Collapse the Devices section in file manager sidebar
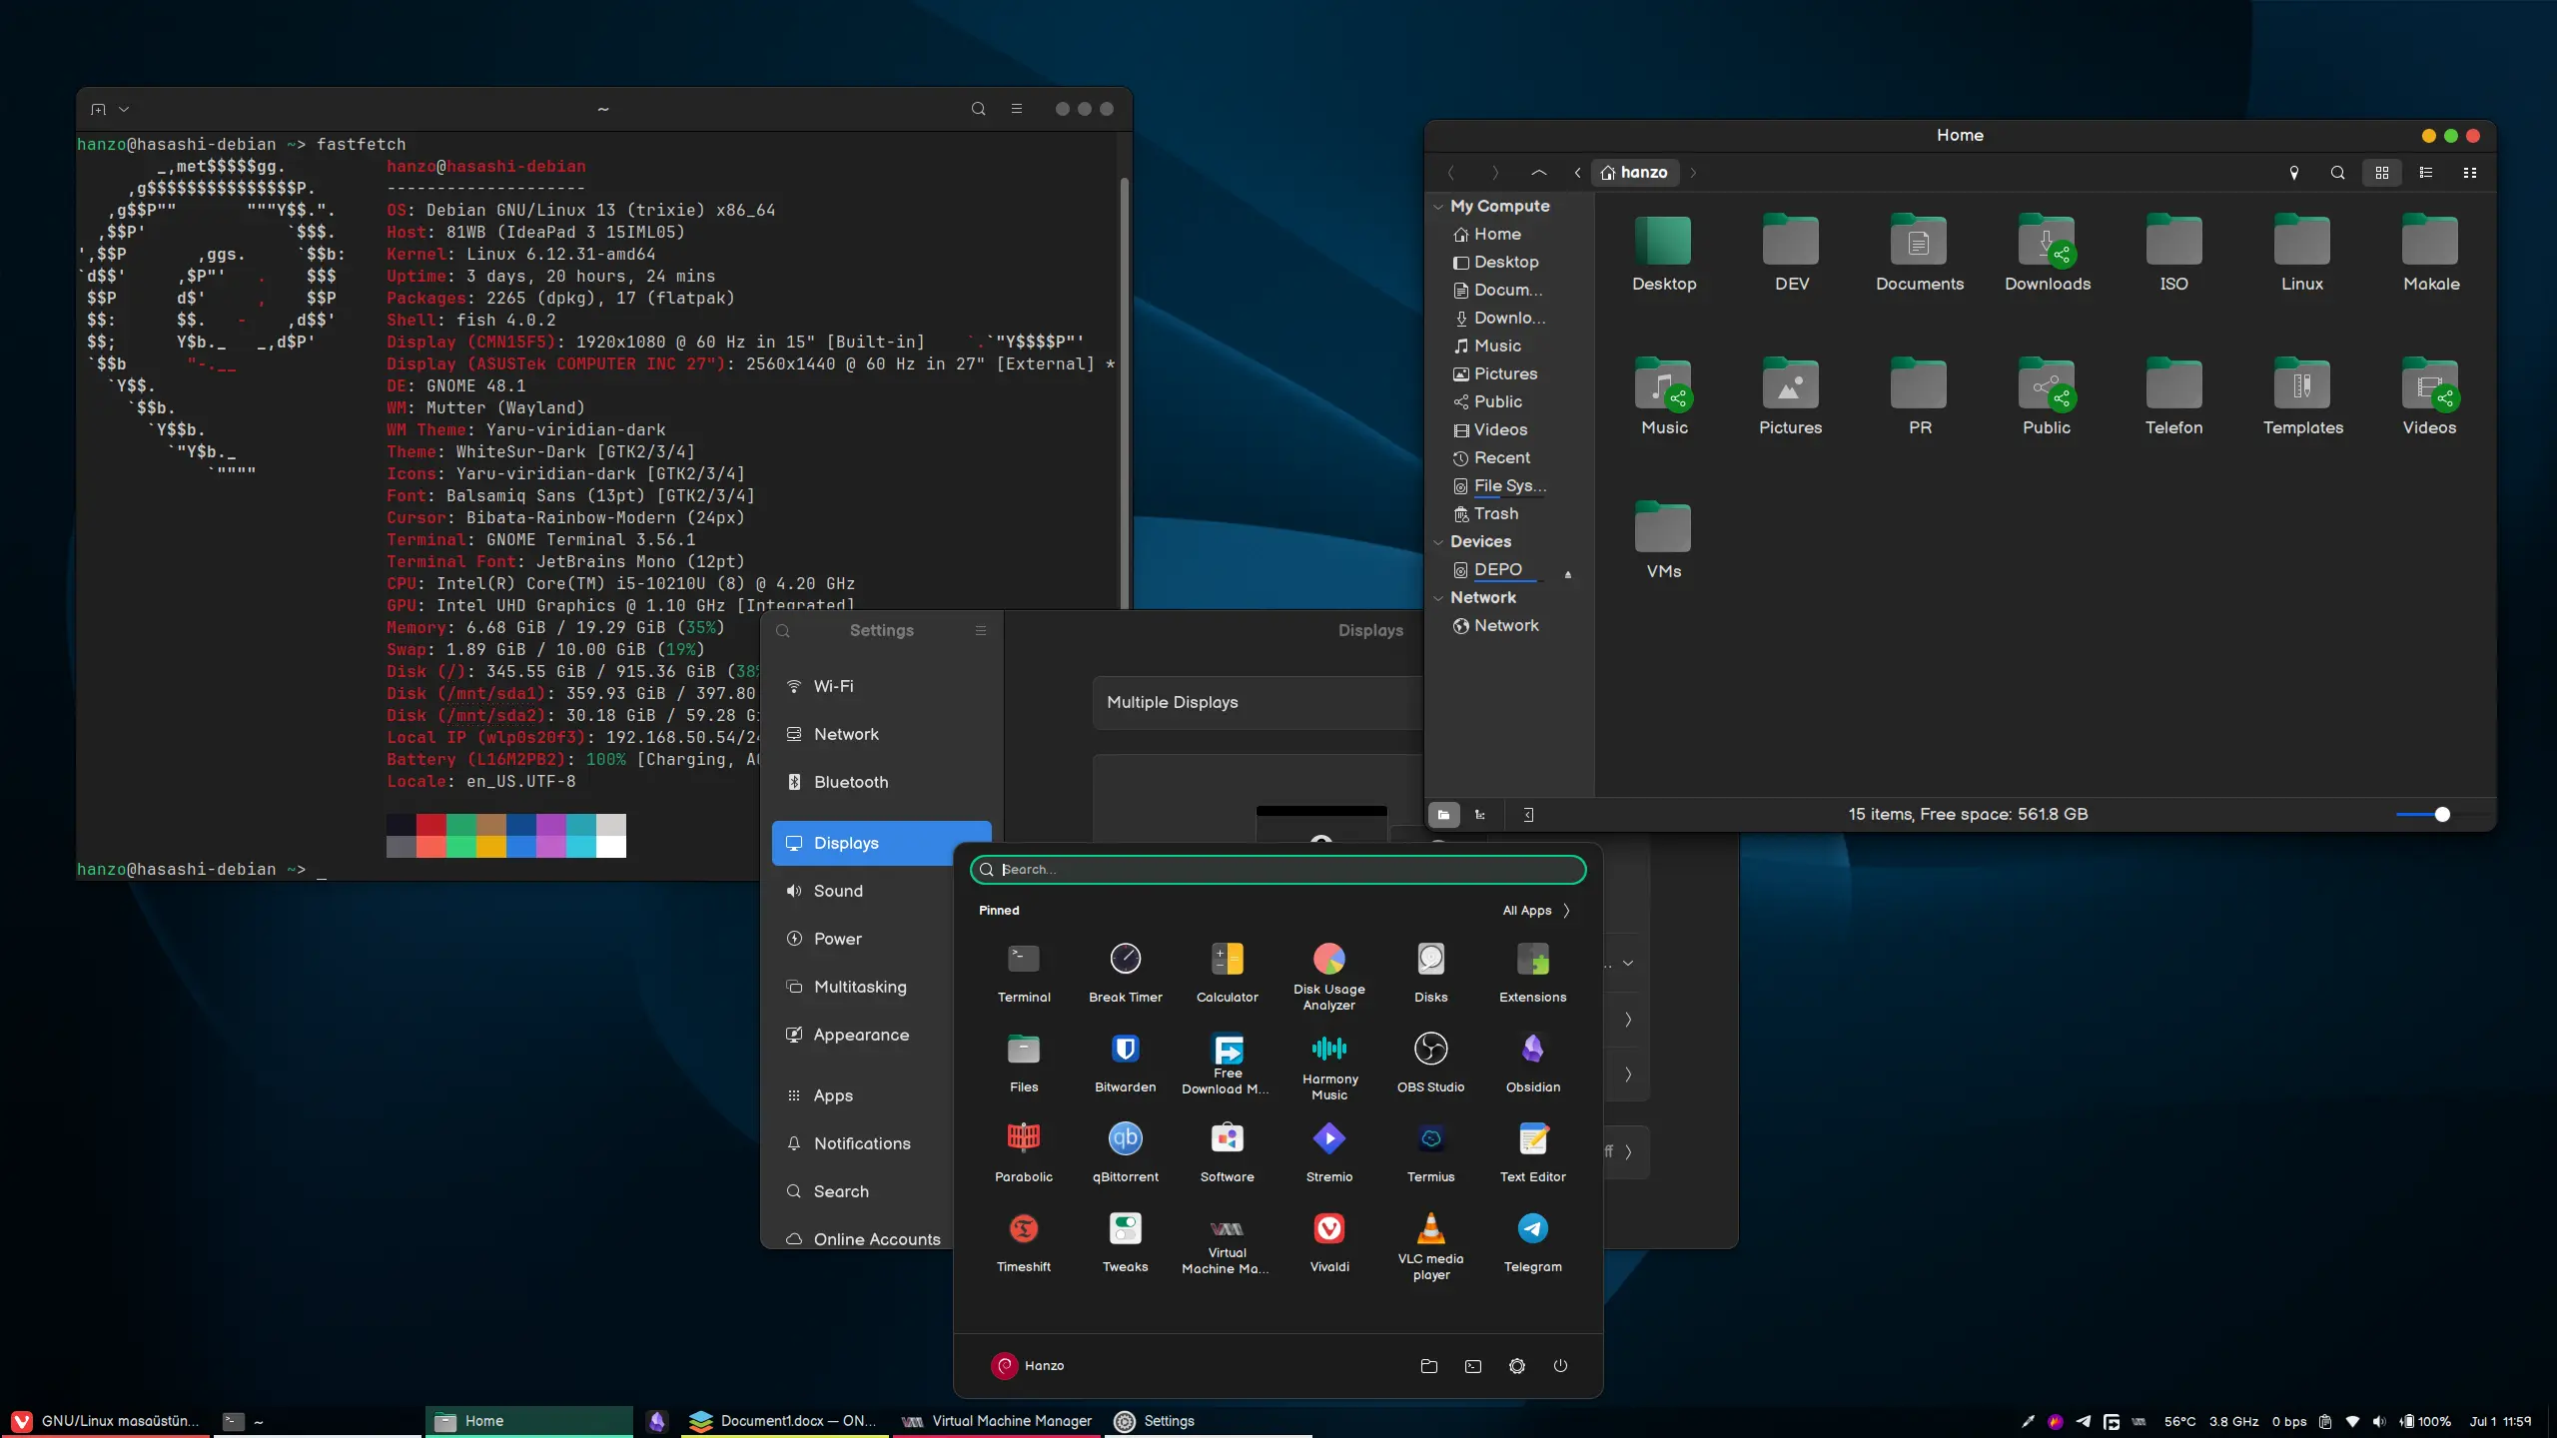 tap(1437, 541)
